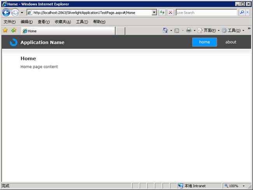253x190 pixels.
Task: Click the Live Search input box
Action: 206,12
